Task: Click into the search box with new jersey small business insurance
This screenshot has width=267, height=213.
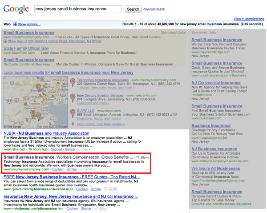Action: click(x=78, y=9)
